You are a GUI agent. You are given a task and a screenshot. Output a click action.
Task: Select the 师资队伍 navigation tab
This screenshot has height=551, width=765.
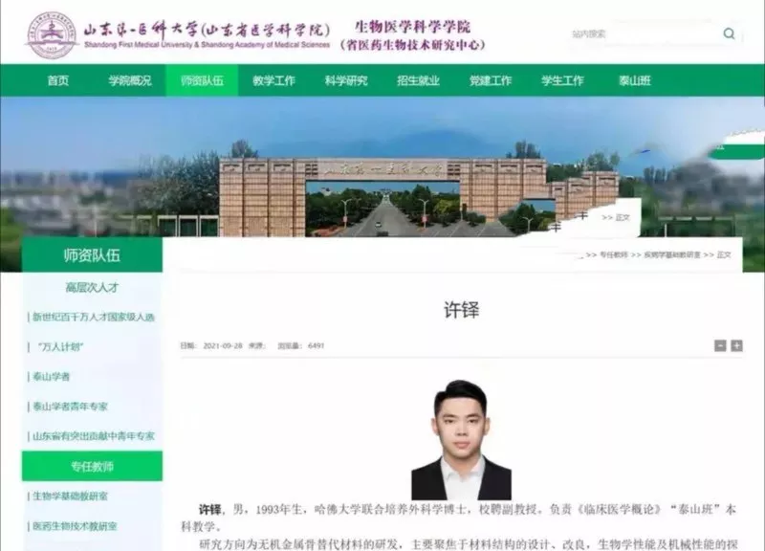point(202,81)
